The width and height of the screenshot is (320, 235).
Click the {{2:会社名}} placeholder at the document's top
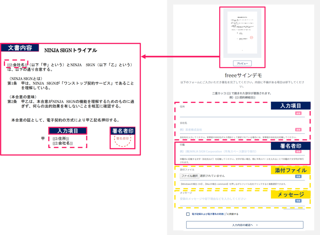17,65
